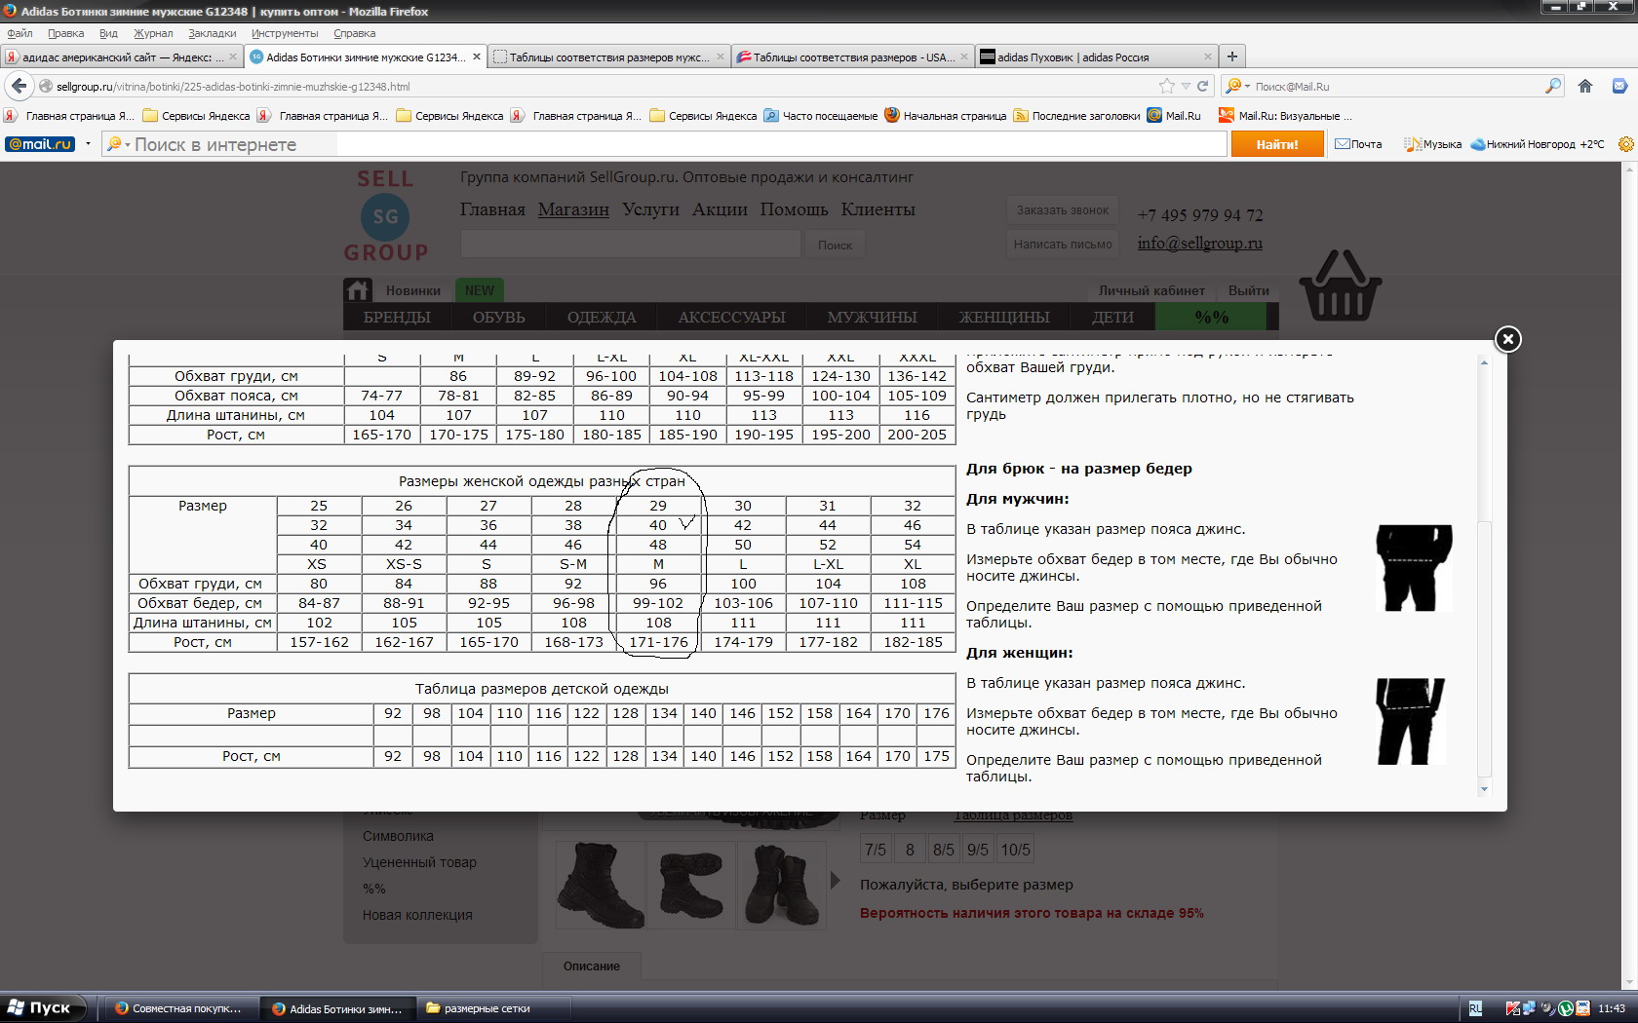Bookmark this page with the star icon
The image size is (1638, 1023).
coord(1167,86)
